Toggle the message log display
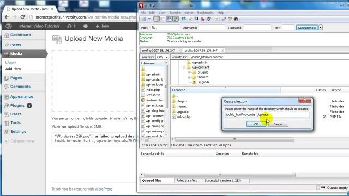The height and width of the screenshot is (196, 349). coord(157,19)
